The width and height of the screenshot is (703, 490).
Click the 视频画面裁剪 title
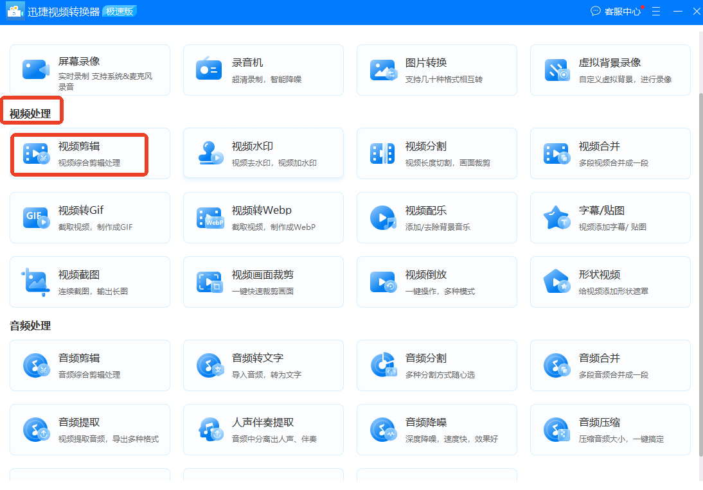click(x=263, y=275)
